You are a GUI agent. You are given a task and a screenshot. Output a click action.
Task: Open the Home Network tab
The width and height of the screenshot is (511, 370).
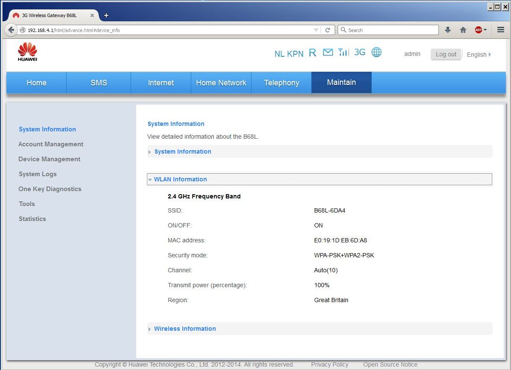221,83
